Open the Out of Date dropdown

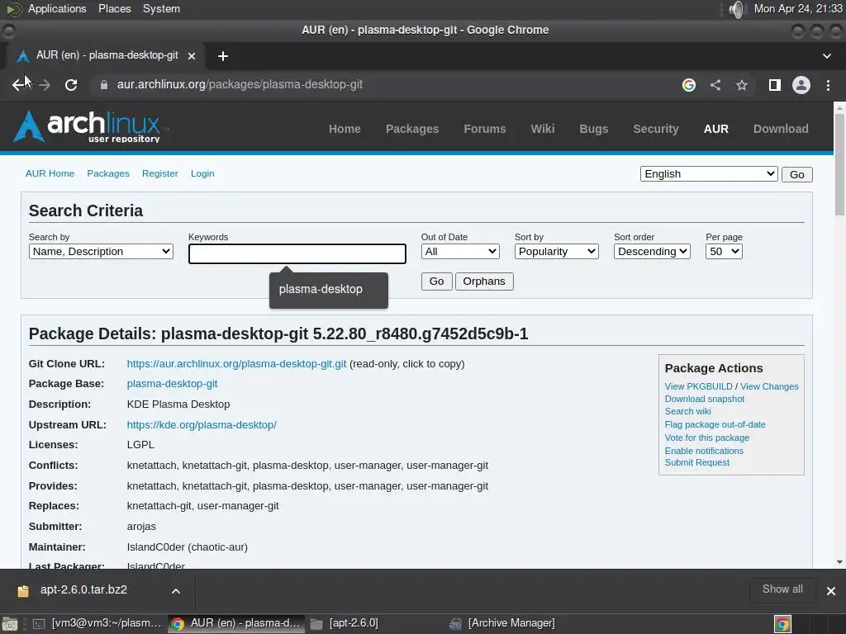(460, 252)
